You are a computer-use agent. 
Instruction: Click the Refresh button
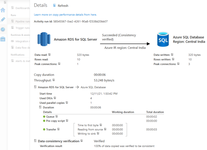(61, 6)
